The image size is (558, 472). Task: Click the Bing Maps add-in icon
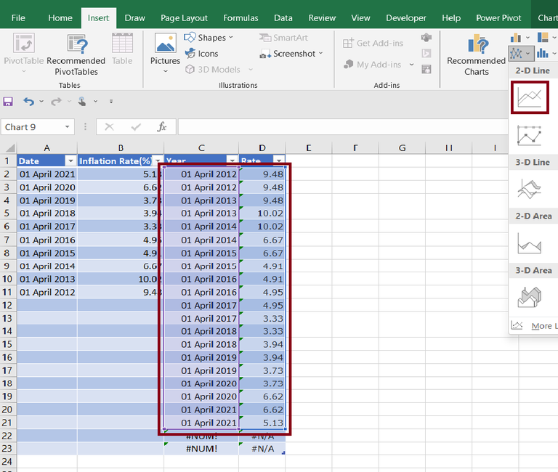point(426,53)
